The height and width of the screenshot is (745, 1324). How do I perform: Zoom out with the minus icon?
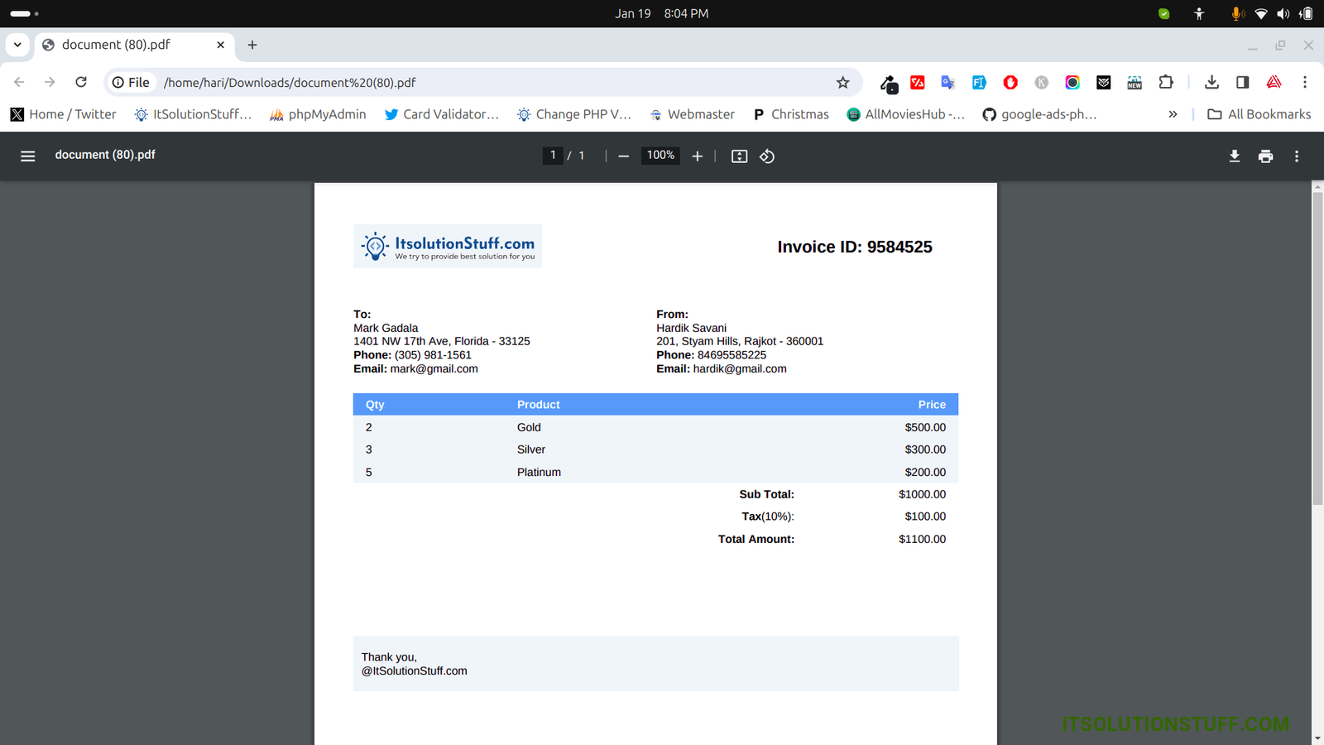coord(624,156)
